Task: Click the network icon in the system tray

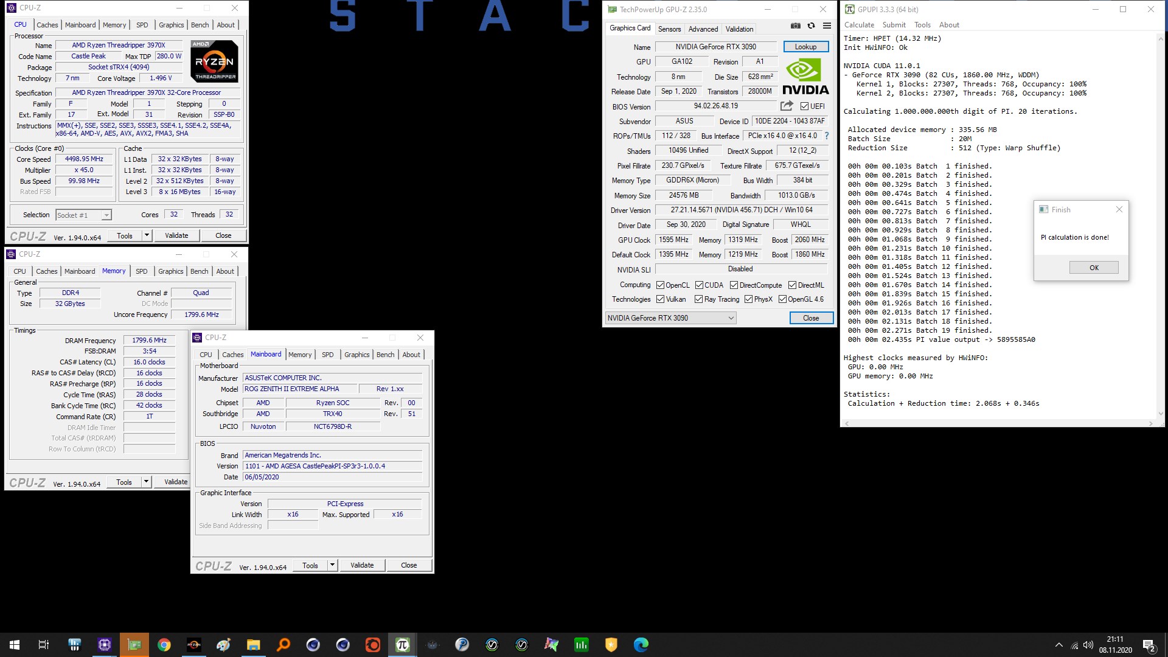Action: point(1074,645)
